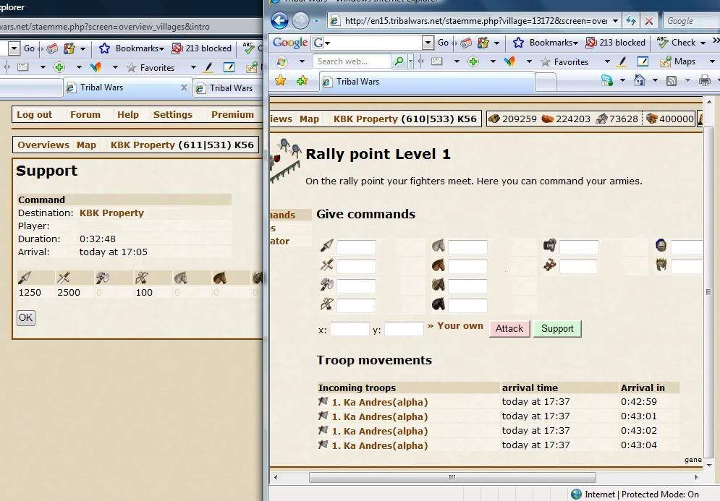Click the incoming troop arriving in 0:42:59
Viewport: 720px width, 501px height.
coord(380,403)
